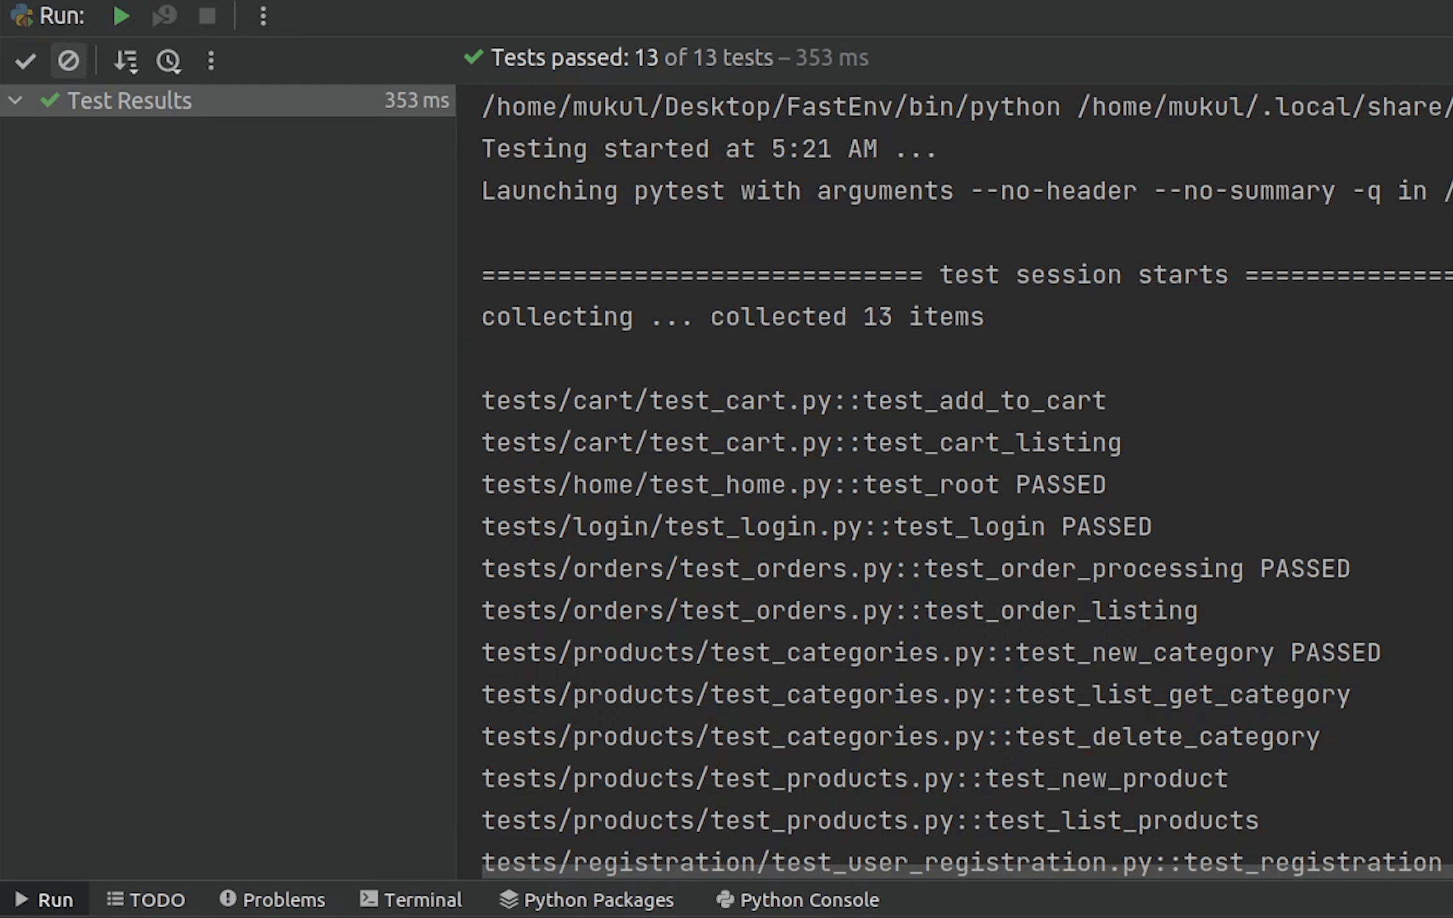The height and width of the screenshot is (918, 1453).
Task: Expand tests/cart/test_cart.py tree node
Action: 15,101
